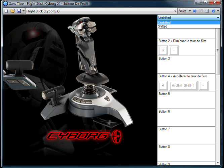Create a new profile with blank page icon
The image size is (224, 168).
click(6, 11)
